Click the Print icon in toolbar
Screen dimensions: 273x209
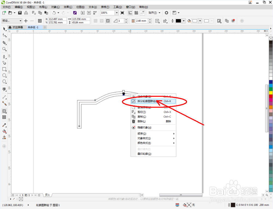26,13
